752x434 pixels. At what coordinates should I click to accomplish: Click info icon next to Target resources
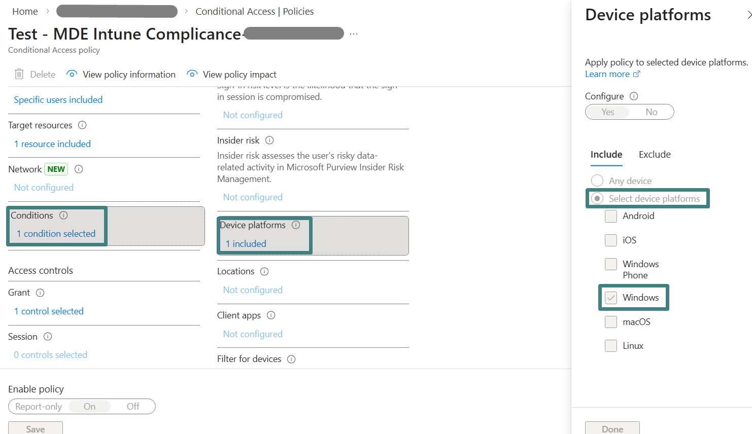(x=82, y=125)
